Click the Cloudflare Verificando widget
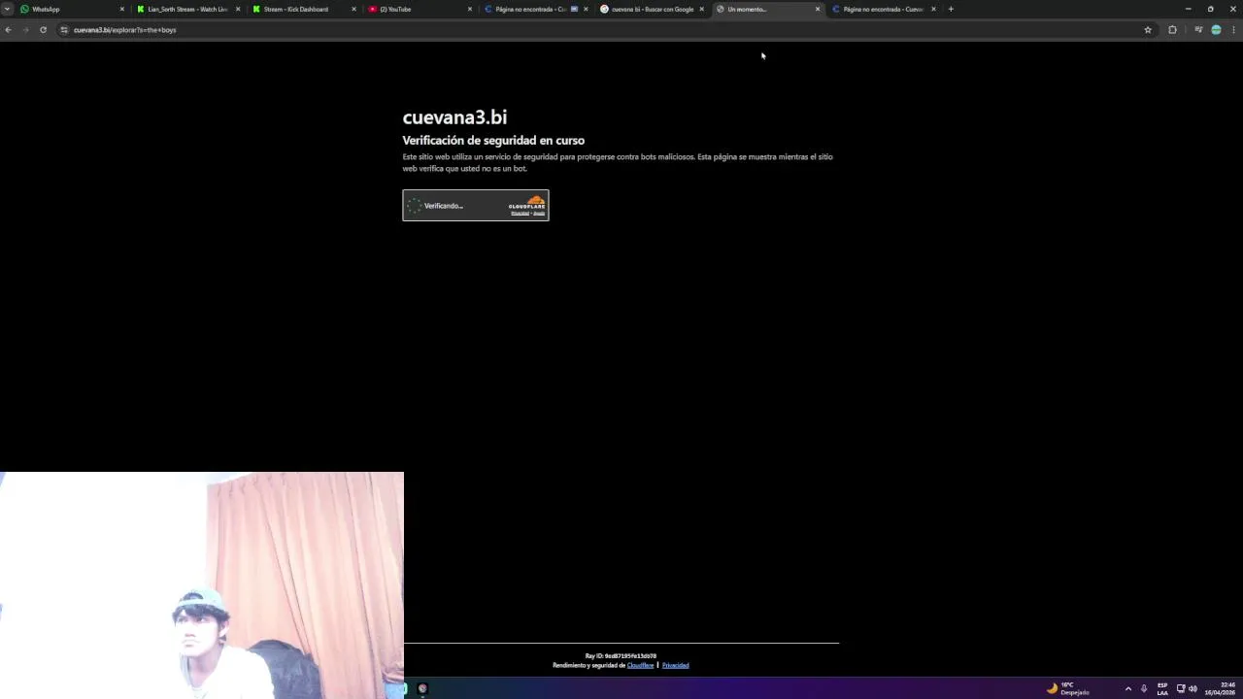1243x699 pixels. pos(476,205)
